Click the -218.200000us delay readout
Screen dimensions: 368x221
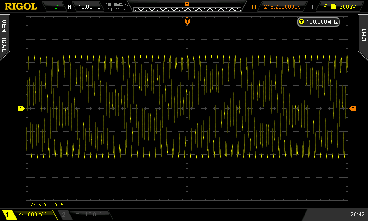[x=281, y=7]
